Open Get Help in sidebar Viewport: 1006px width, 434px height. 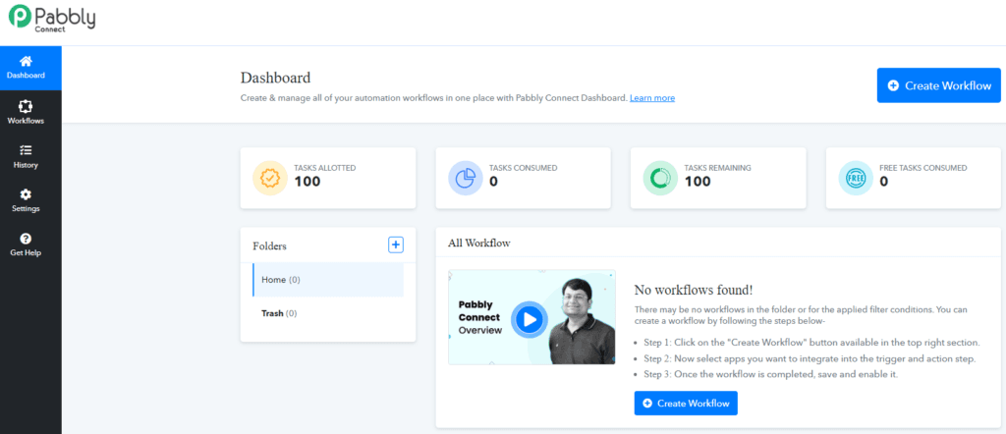pyautogui.click(x=26, y=244)
